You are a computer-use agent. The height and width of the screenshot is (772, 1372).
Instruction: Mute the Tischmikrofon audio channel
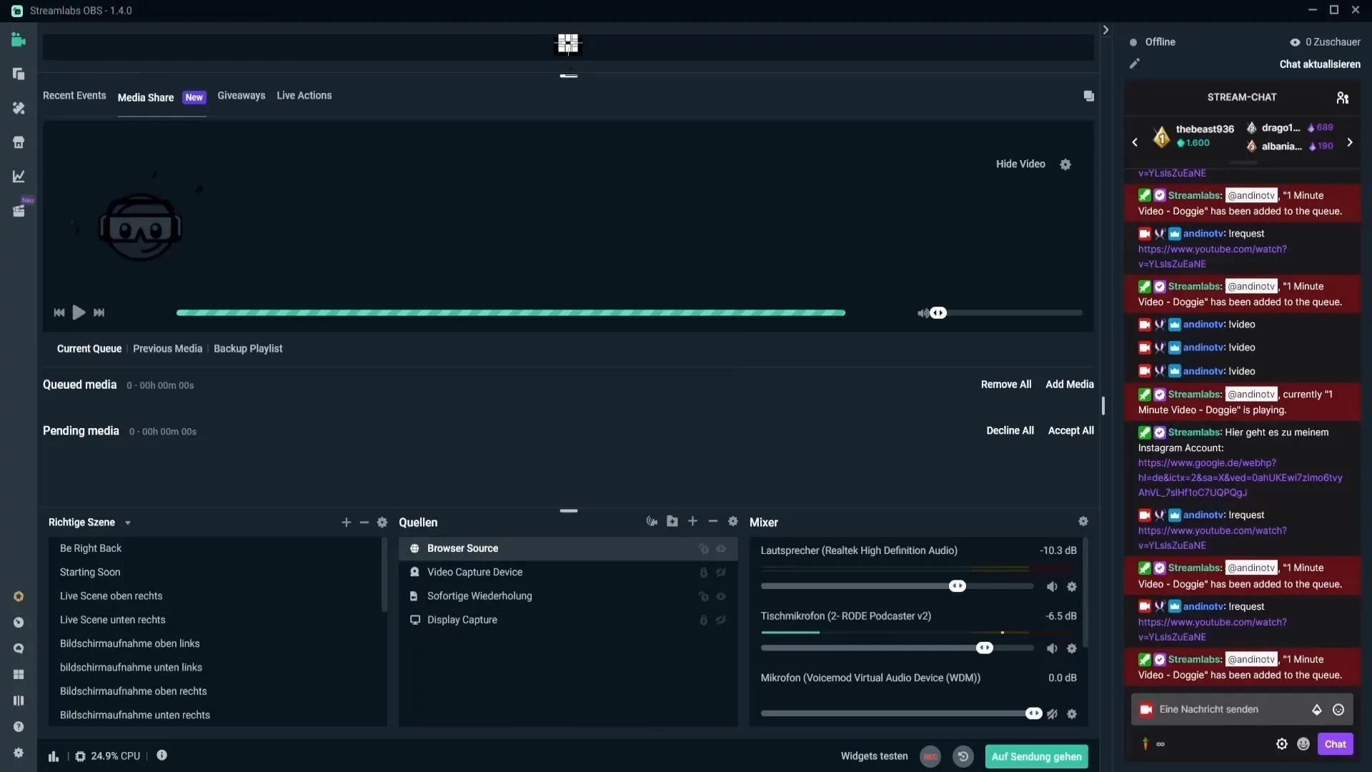click(1052, 648)
